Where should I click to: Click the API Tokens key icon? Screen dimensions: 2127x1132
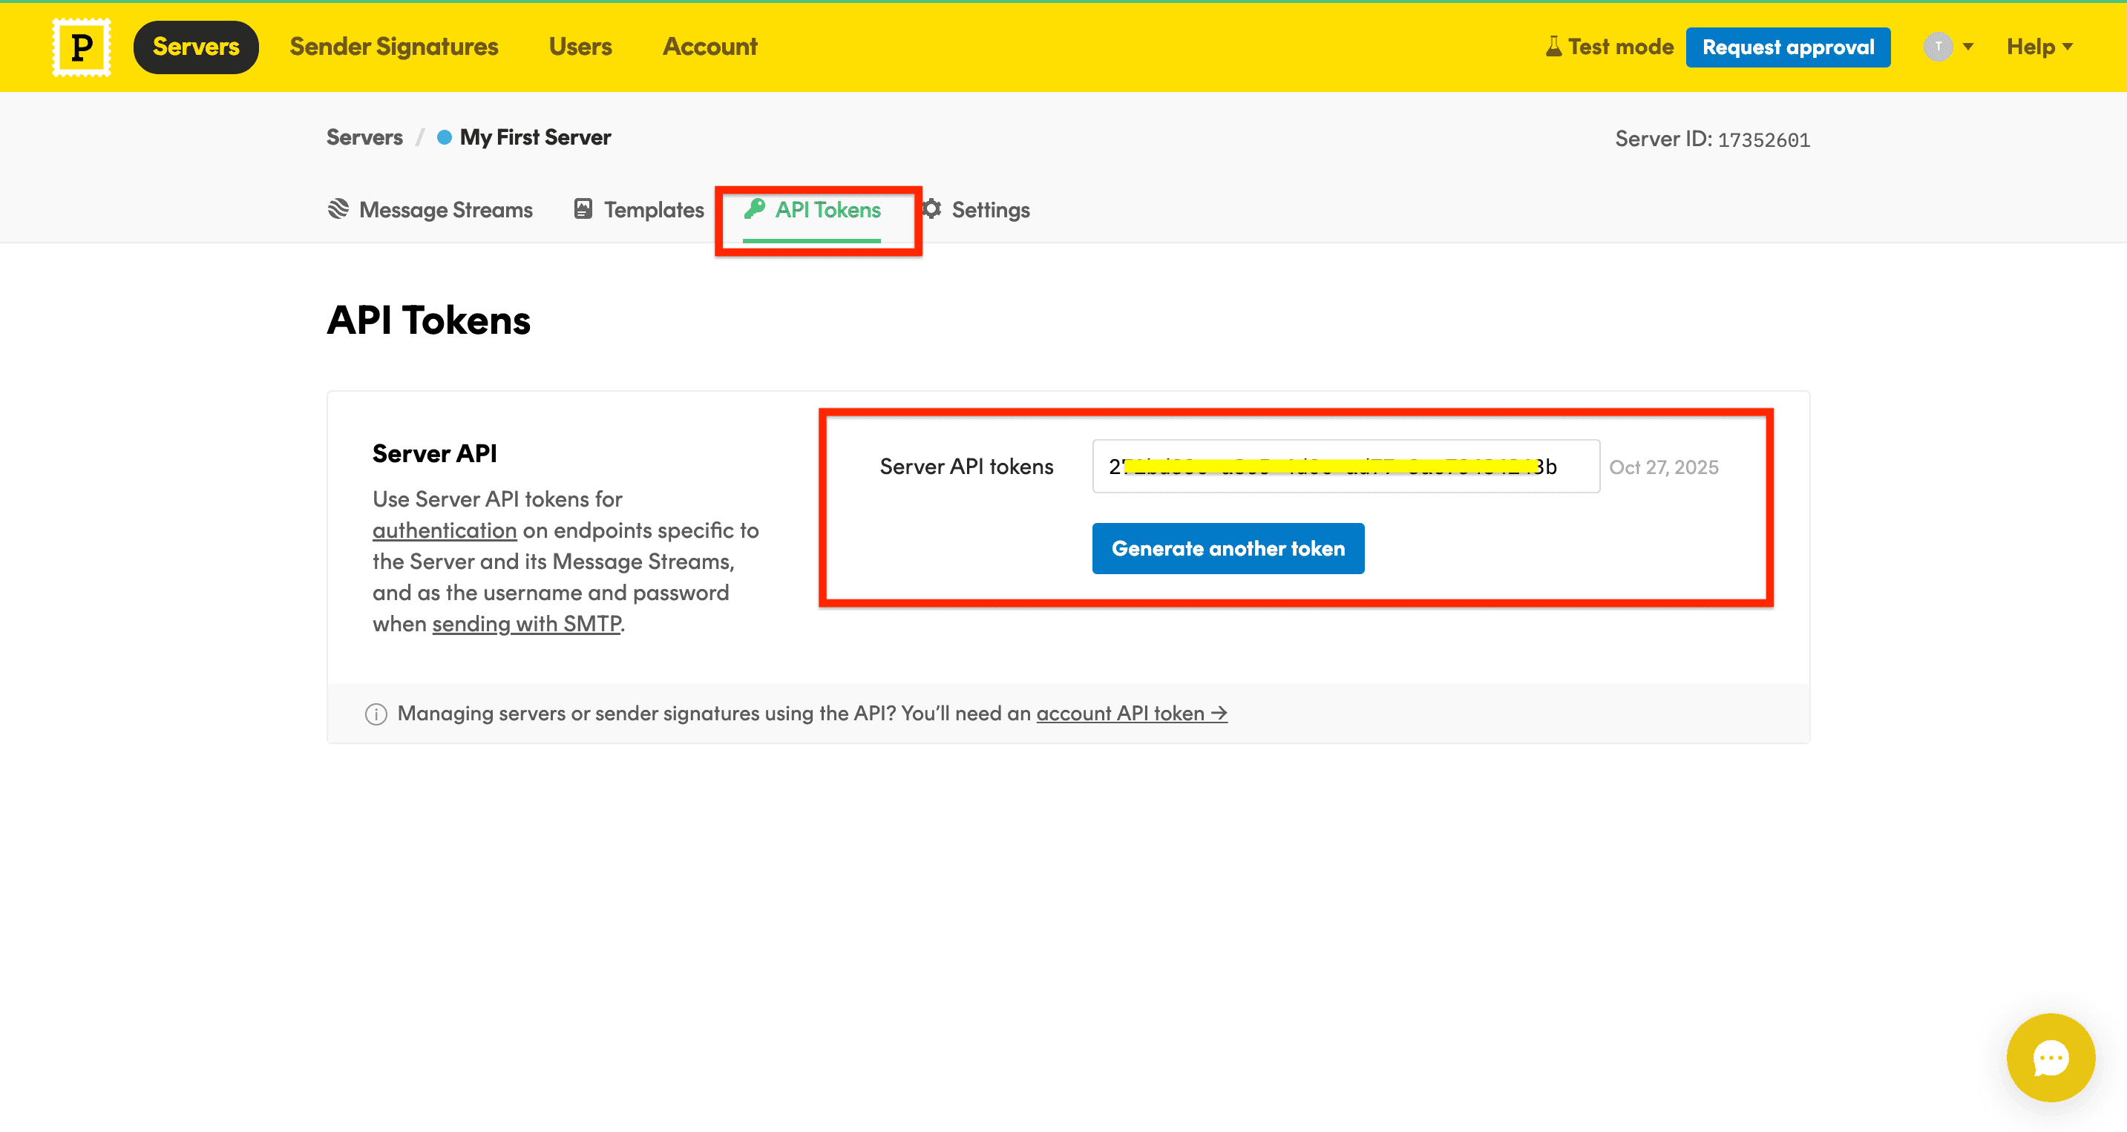point(754,208)
